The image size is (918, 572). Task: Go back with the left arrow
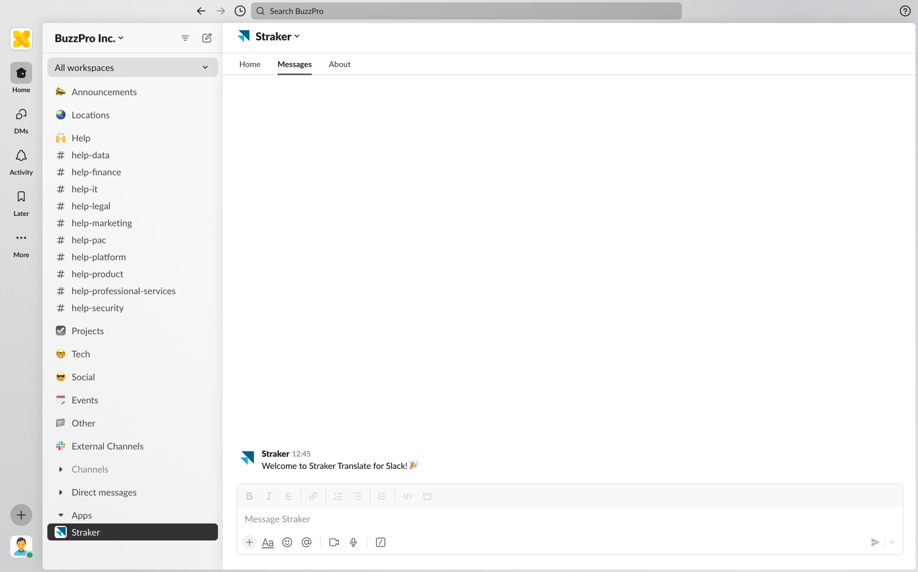(x=202, y=11)
